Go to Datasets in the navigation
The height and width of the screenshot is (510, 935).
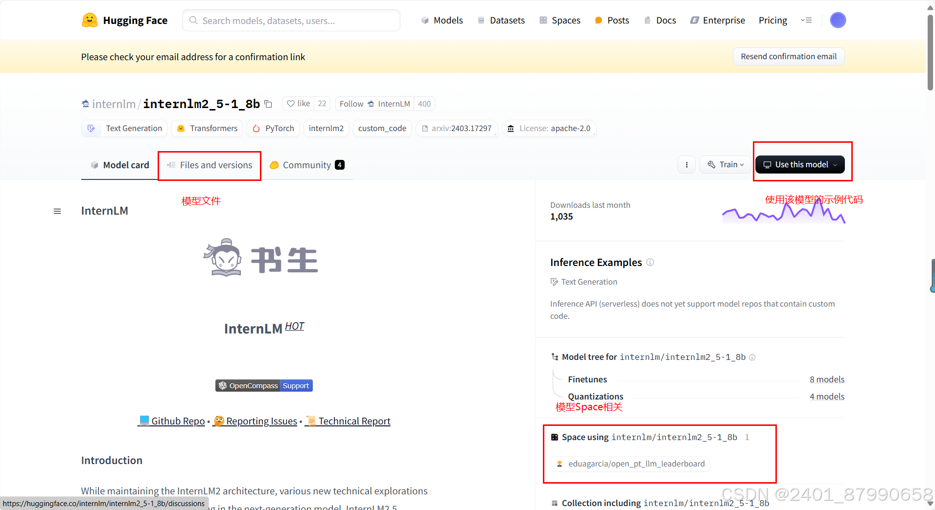[501, 20]
